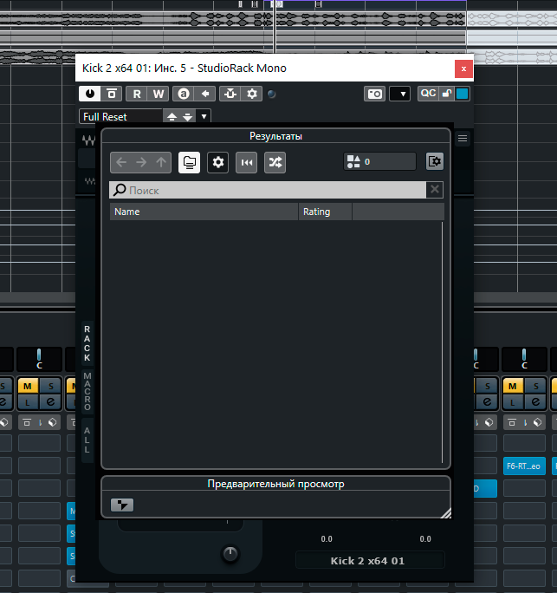Click the results list vertical scrollbar
Screen dimensions: 557x593
coord(442,342)
